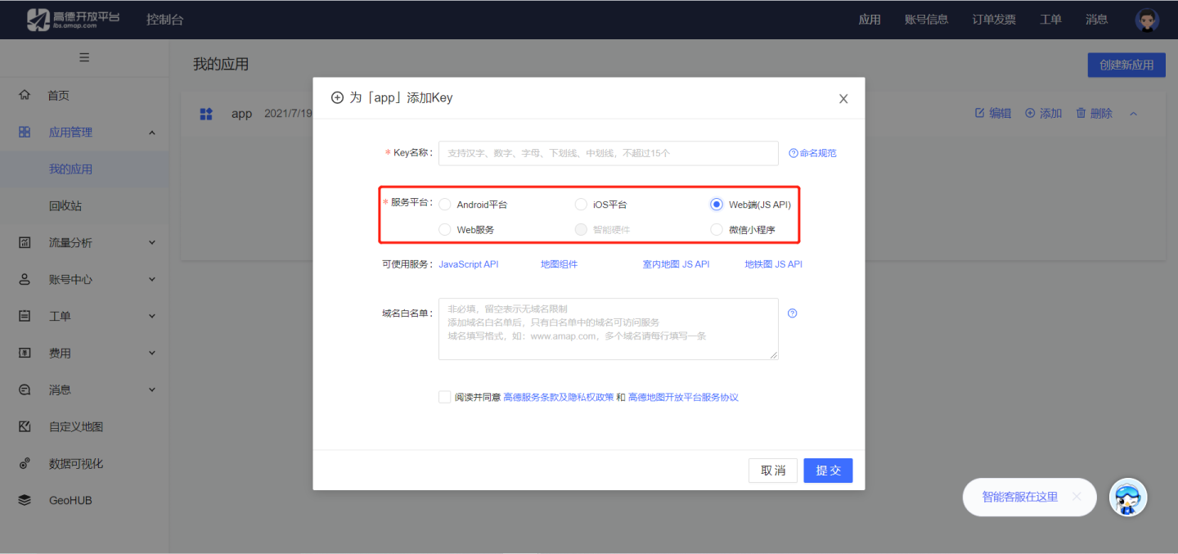Screen dimensions: 1178x554
Task: Open 订单发票 in top navigation
Action: click(x=993, y=20)
